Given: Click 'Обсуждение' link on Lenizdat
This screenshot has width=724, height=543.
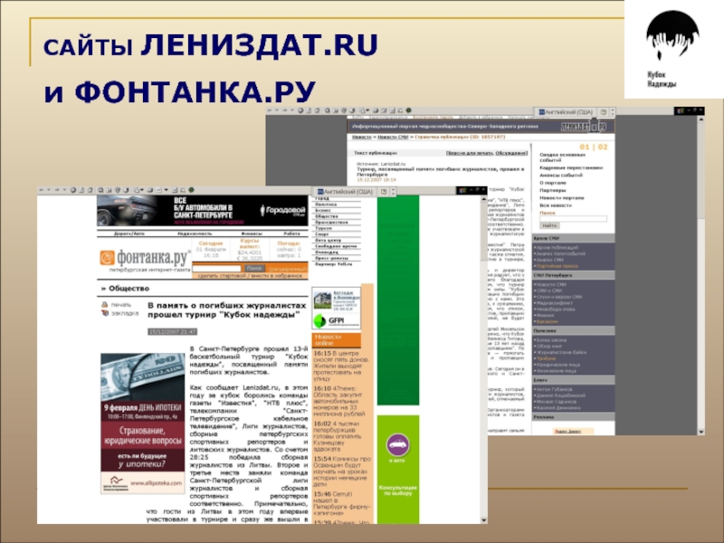Looking at the screenshot, I should click(511, 153).
